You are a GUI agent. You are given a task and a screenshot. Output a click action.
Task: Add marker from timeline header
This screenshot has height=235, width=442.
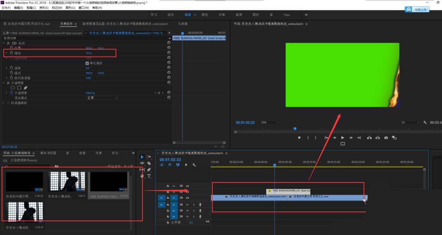[x=186, y=165]
